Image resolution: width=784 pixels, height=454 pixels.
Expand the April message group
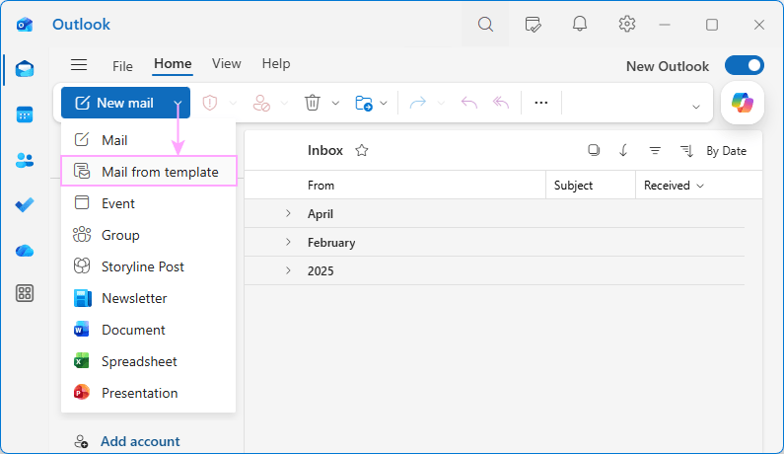click(x=288, y=213)
